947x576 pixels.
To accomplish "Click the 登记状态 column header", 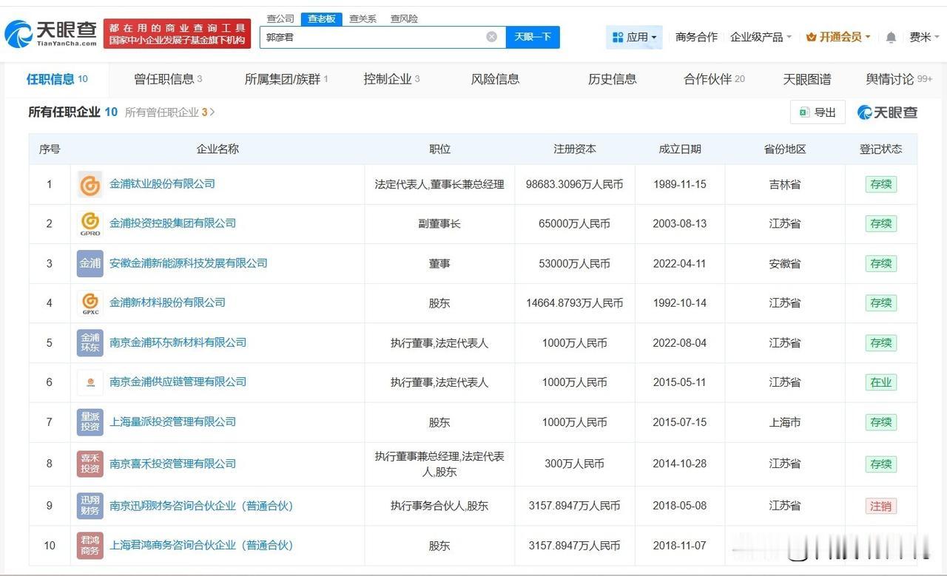I will (880, 149).
